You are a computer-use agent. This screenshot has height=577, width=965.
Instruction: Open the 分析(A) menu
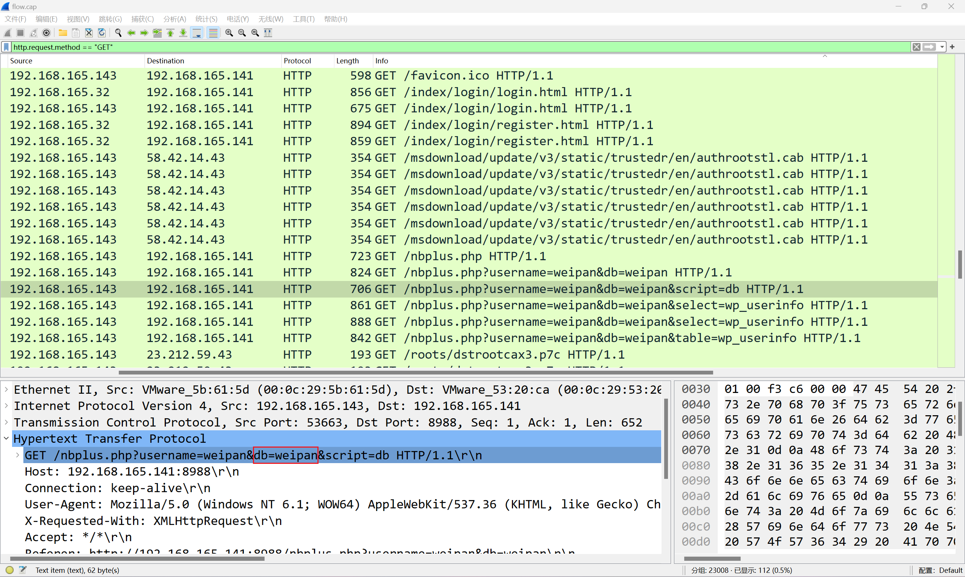pos(175,19)
